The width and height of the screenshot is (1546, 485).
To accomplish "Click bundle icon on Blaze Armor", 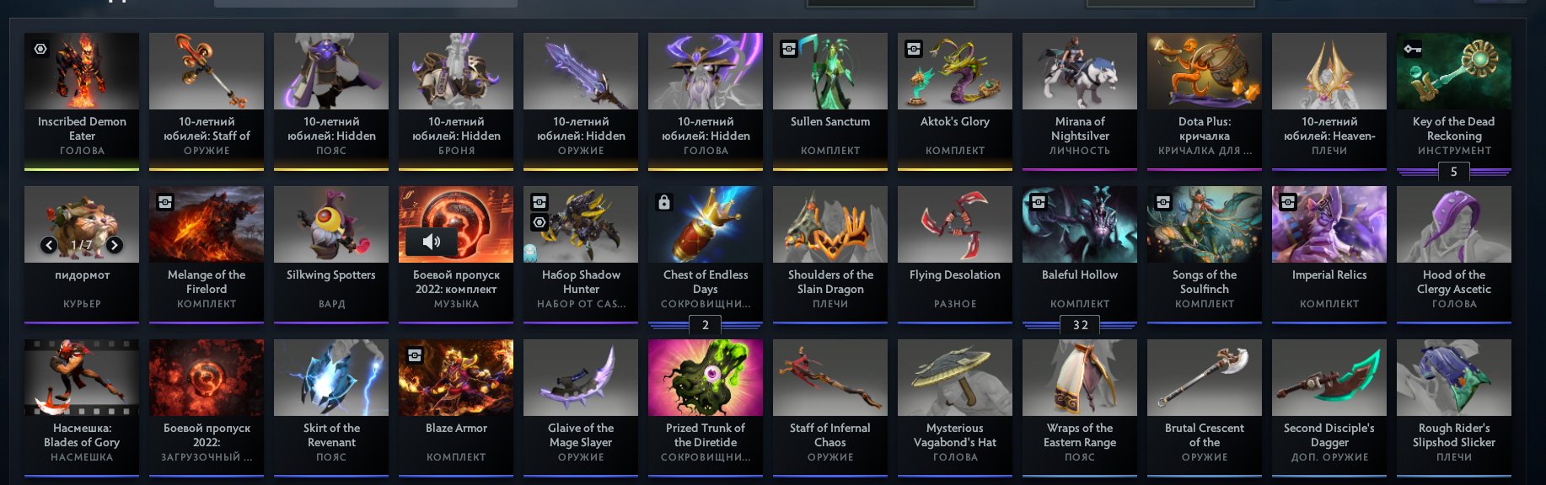I will pyautogui.click(x=415, y=355).
